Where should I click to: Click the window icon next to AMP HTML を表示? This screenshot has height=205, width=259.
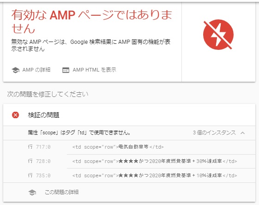66,70
